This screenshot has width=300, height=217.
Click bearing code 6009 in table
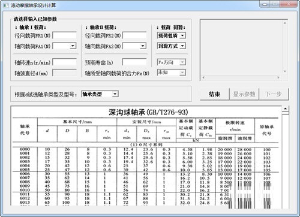[x=25, y=186]
